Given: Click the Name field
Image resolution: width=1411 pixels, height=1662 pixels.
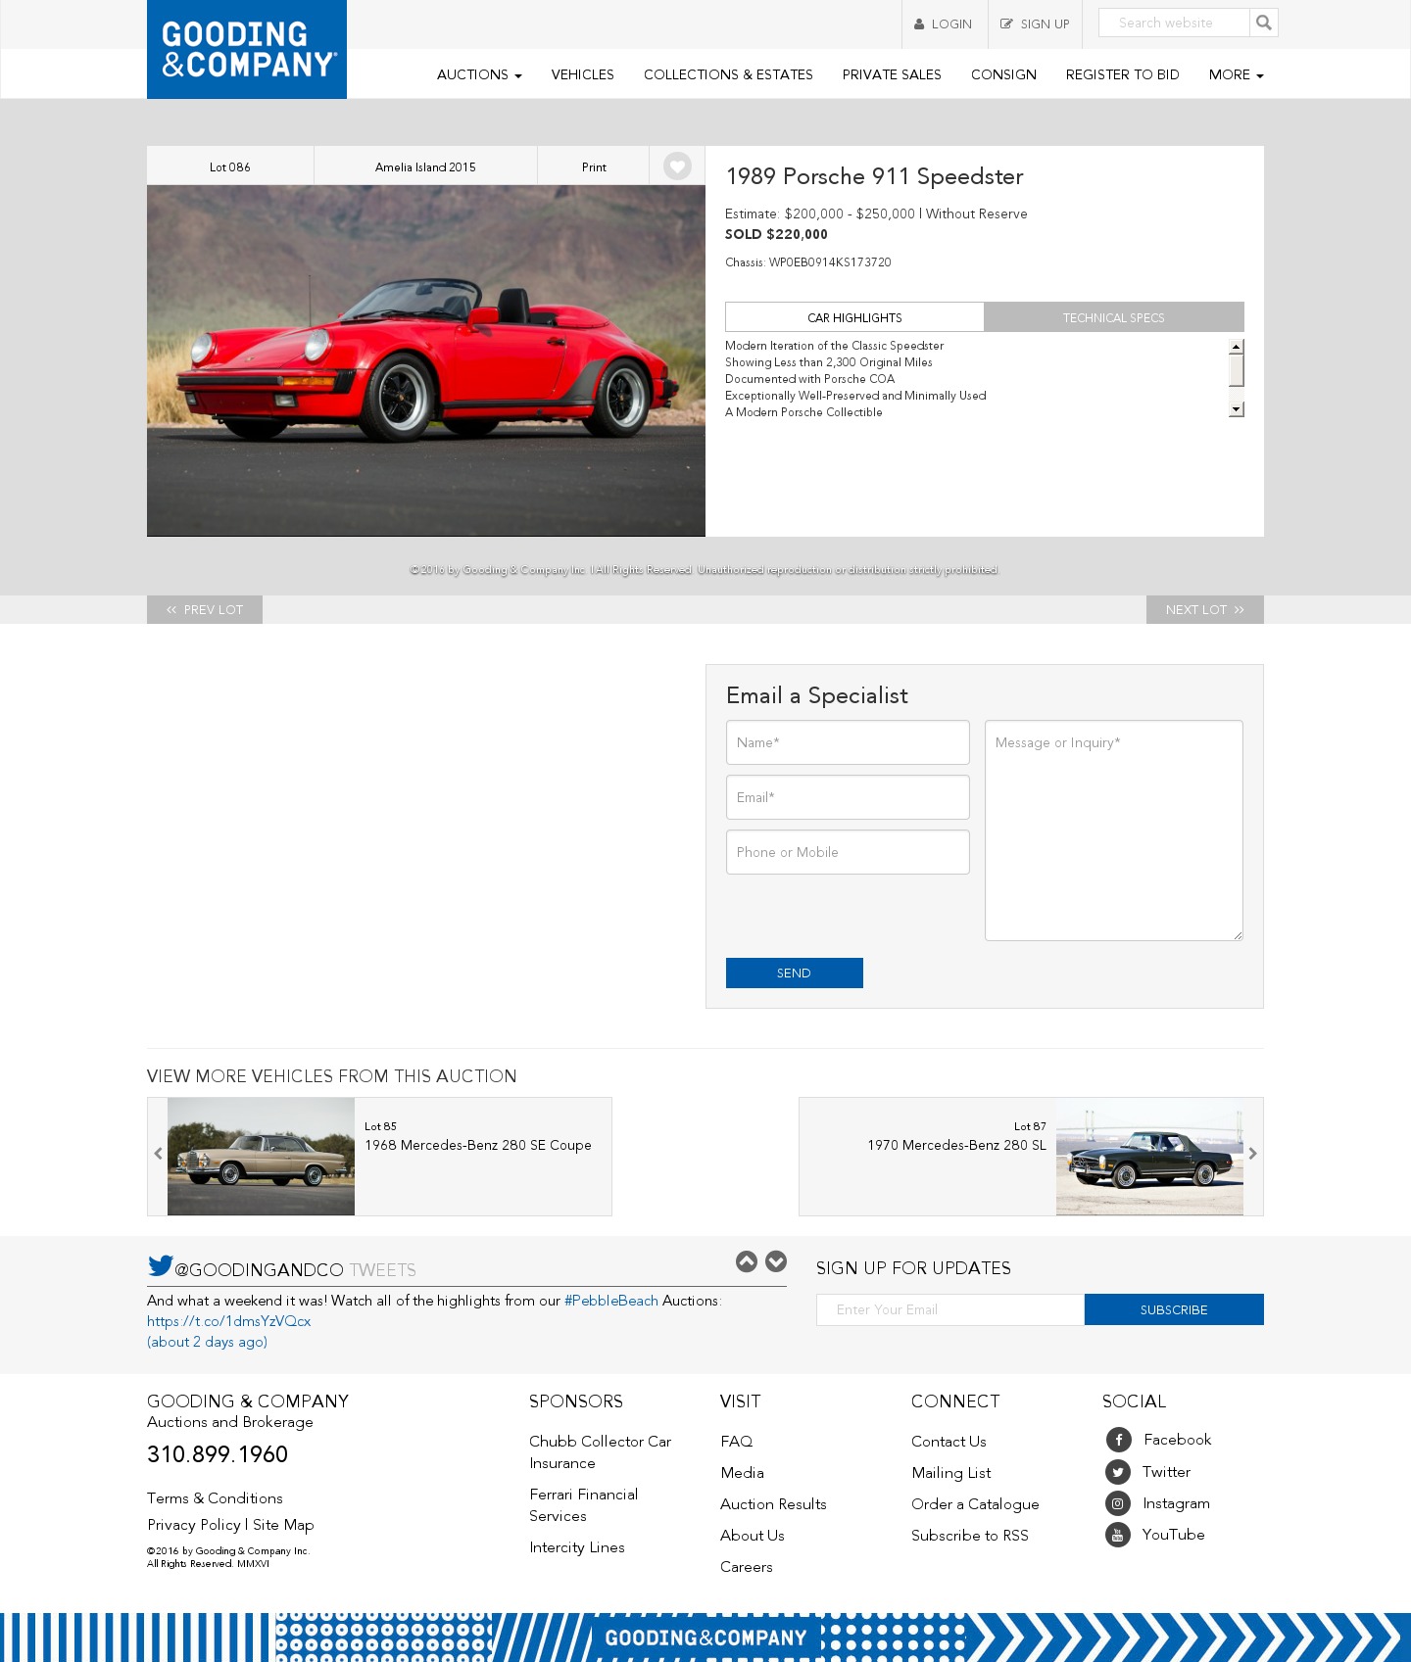Looking at the screenshot, I should tap(848, 742).
